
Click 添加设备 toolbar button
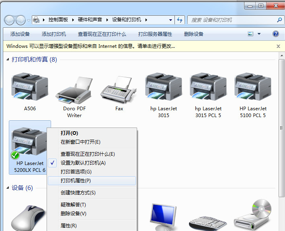click(x=20, y=34)
